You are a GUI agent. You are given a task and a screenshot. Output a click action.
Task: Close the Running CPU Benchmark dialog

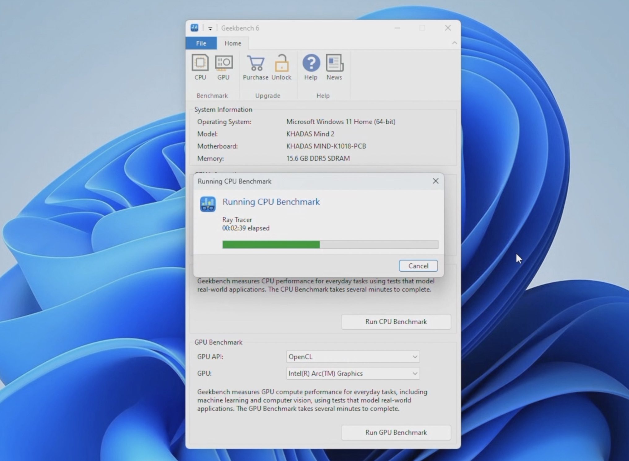435,181
